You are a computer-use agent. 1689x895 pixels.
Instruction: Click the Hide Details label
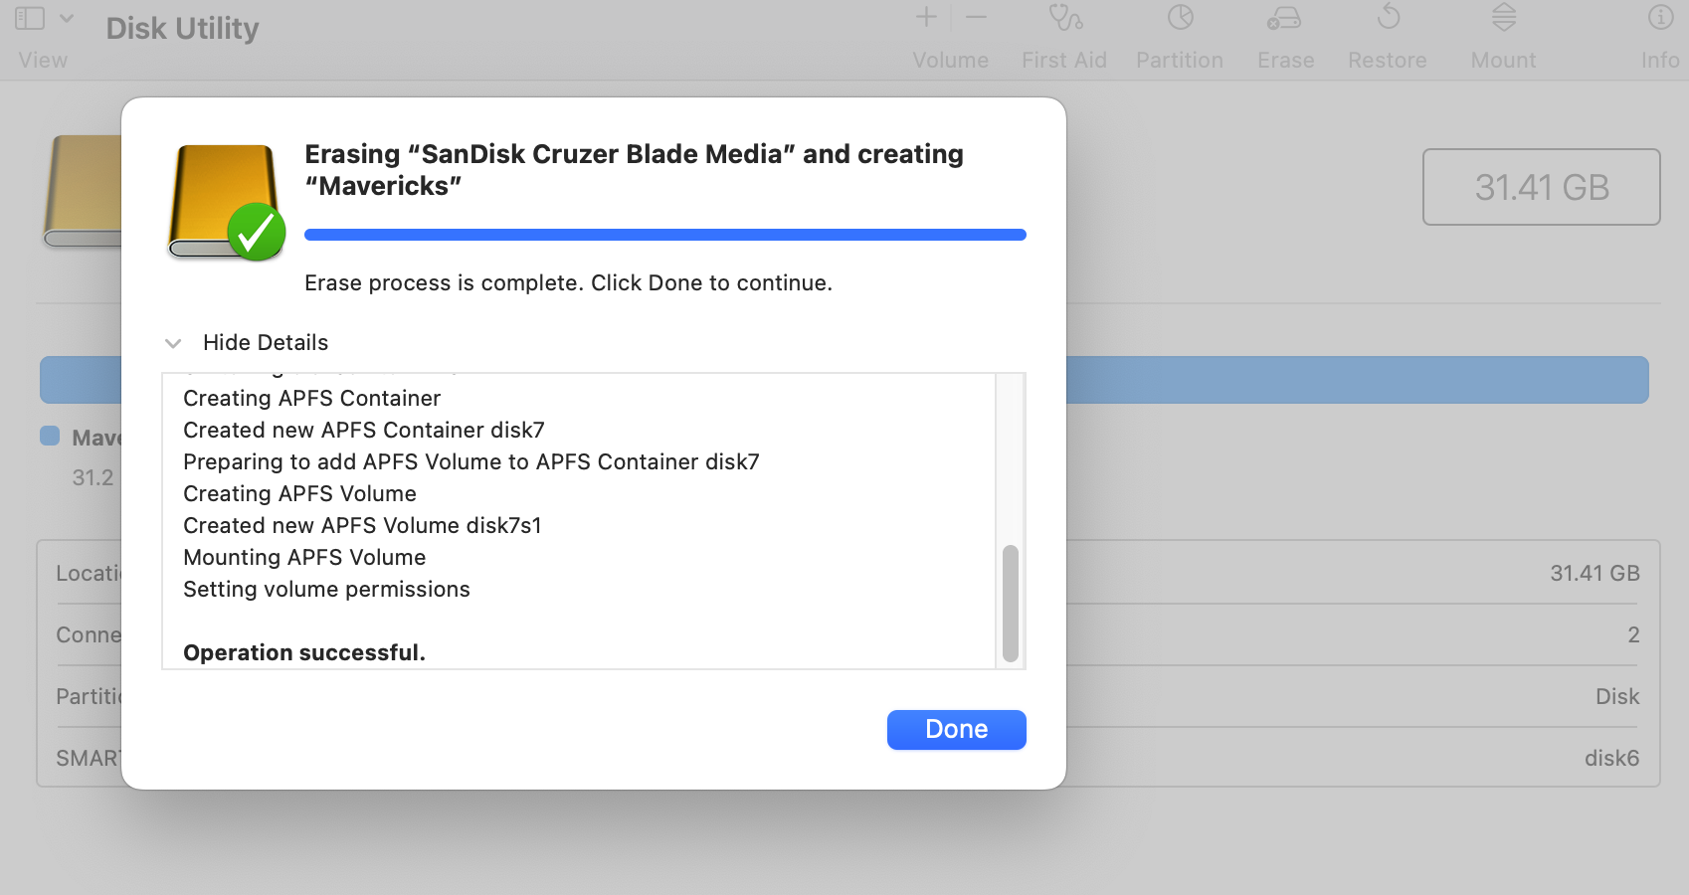tap(266, 342)
